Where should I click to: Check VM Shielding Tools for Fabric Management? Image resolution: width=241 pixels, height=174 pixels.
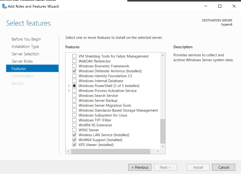[x=74, y=56]
